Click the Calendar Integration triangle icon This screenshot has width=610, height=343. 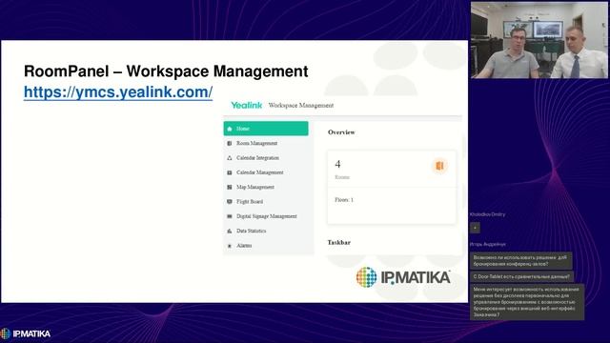(230, 158)
